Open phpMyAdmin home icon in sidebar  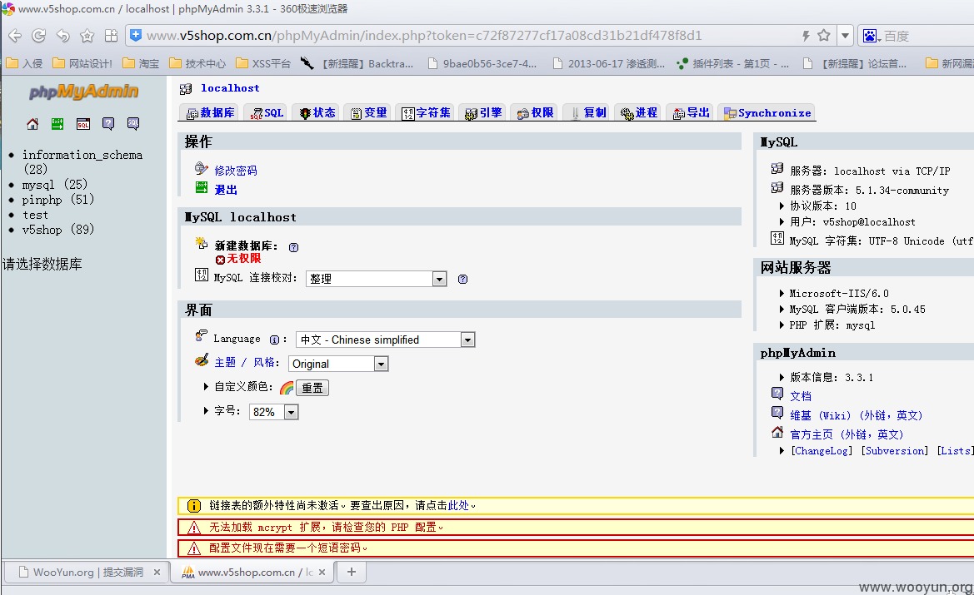coord(32,124)
